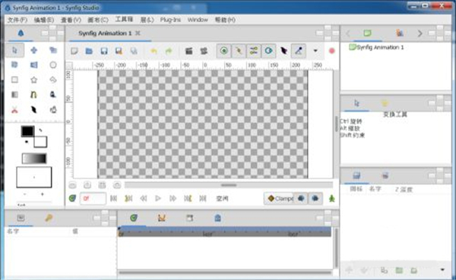The image size is (456, 280).
Task: Toggle position handles green circle button
Action: pos(223,51)
